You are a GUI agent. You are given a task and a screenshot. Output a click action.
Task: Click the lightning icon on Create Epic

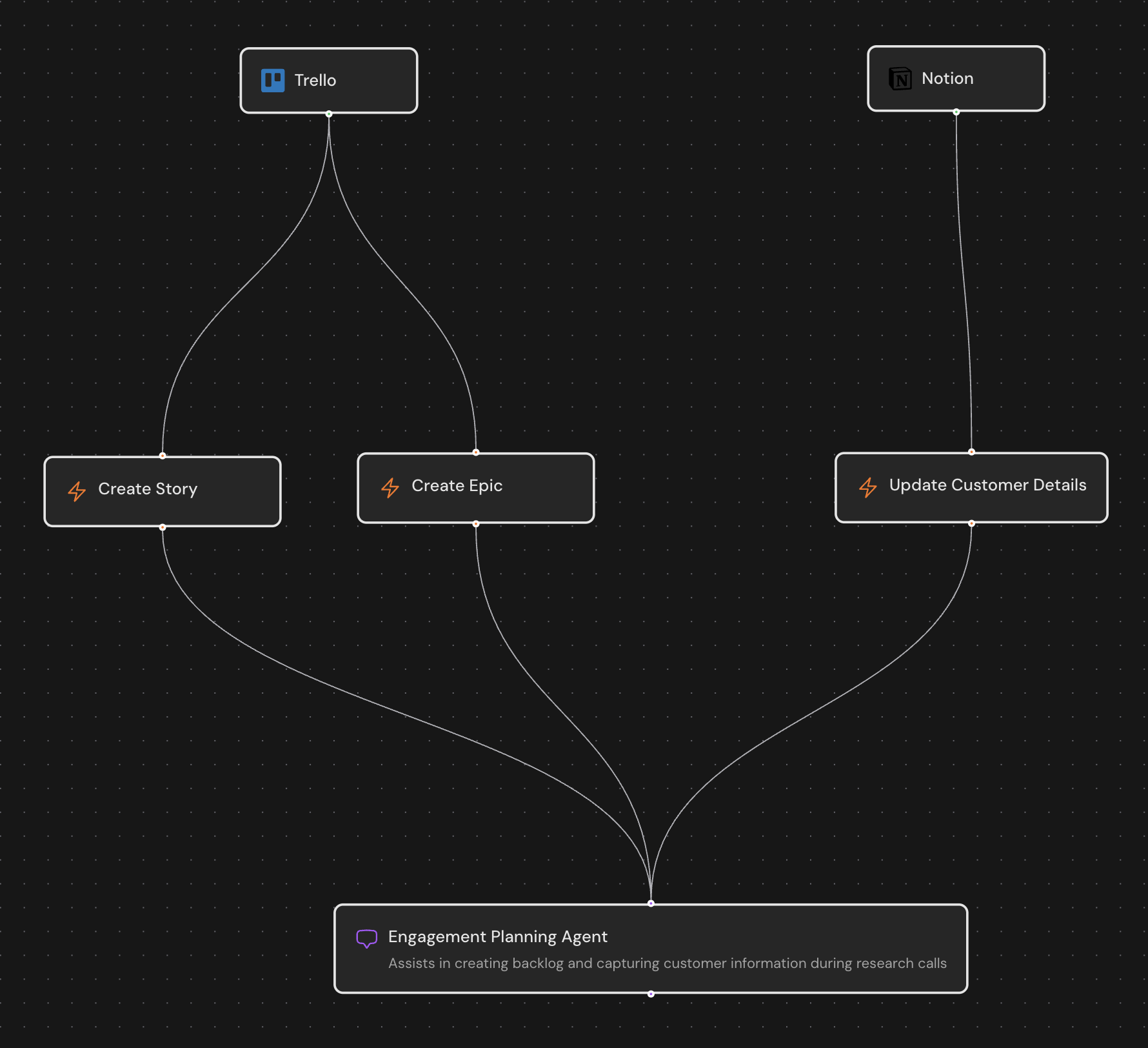(390, 488)
